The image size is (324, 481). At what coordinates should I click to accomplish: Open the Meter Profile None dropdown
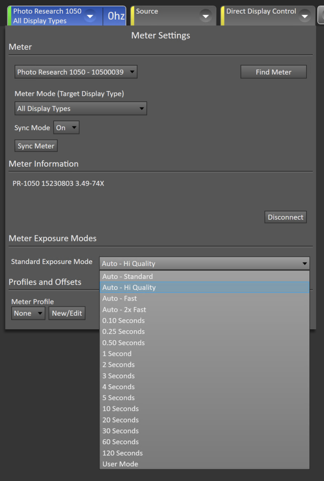(28, 313)
